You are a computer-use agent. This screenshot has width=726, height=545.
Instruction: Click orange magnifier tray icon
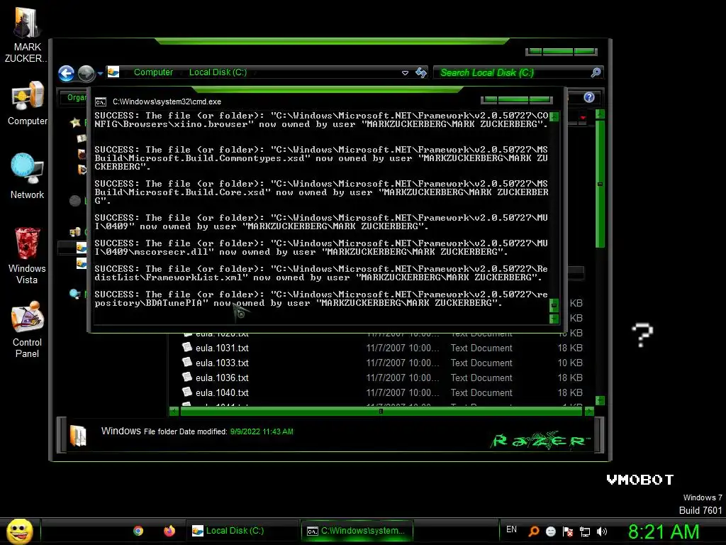533,531
